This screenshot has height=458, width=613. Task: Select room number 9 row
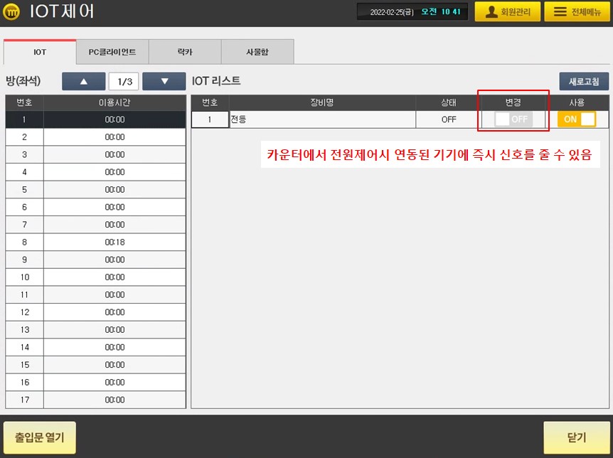[x=96, y=260]
